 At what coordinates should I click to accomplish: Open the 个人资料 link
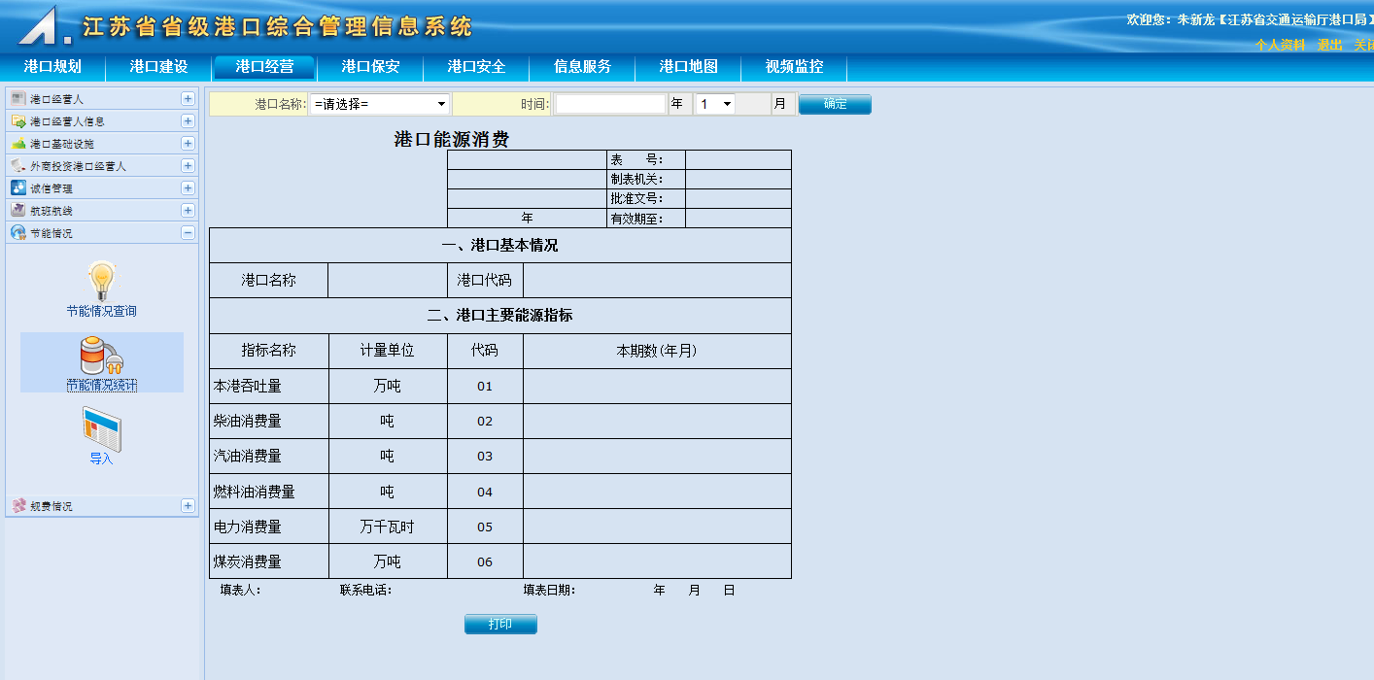[1280, 45]
